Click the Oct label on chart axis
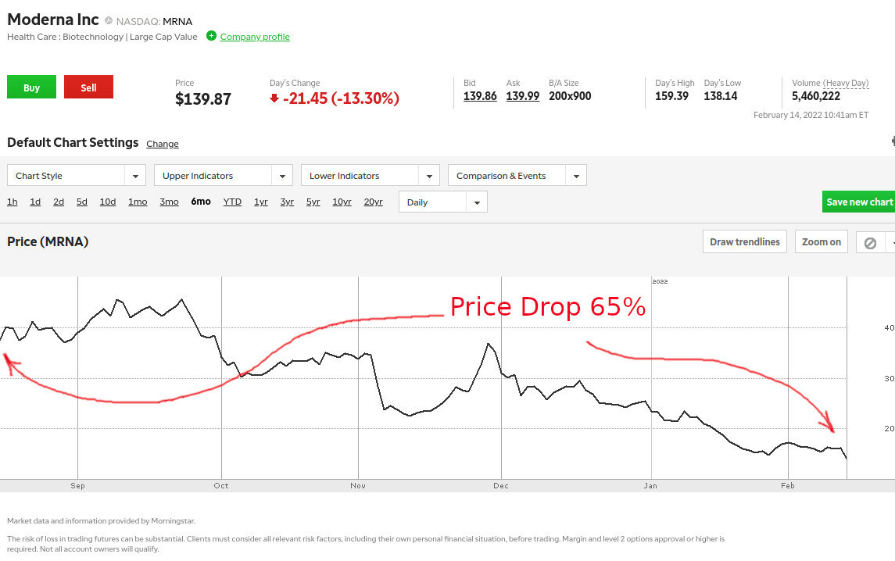The width and height of the screenshot is (895, 561). point(221,486)
